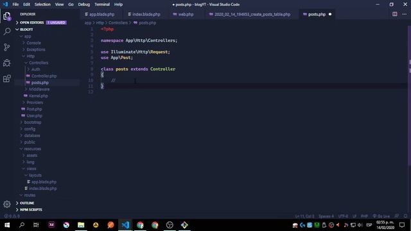Switch to the web.php tab
The image size is (411, 231).
point(186,14)
